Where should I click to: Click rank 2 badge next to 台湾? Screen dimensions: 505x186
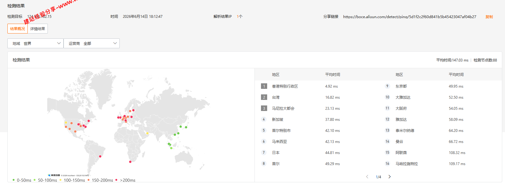click(264, 97)
